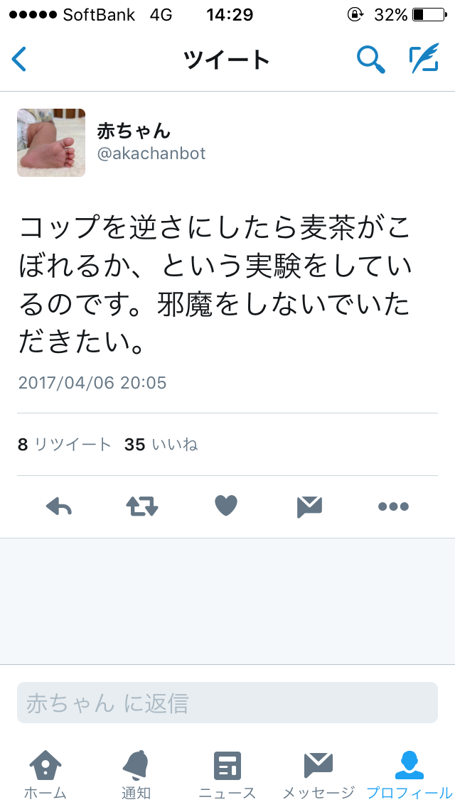Share tweet via direct message icon
Screen dimensions: 455x807
309,507
